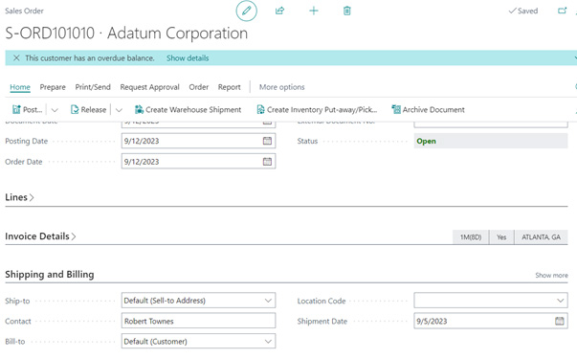The width and height of the screenshot is (577, 359).
Task: Click Create Warehouse Shipment
Action: point(188,110)
